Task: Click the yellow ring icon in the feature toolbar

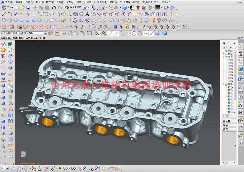Action: tap(127, 27)
